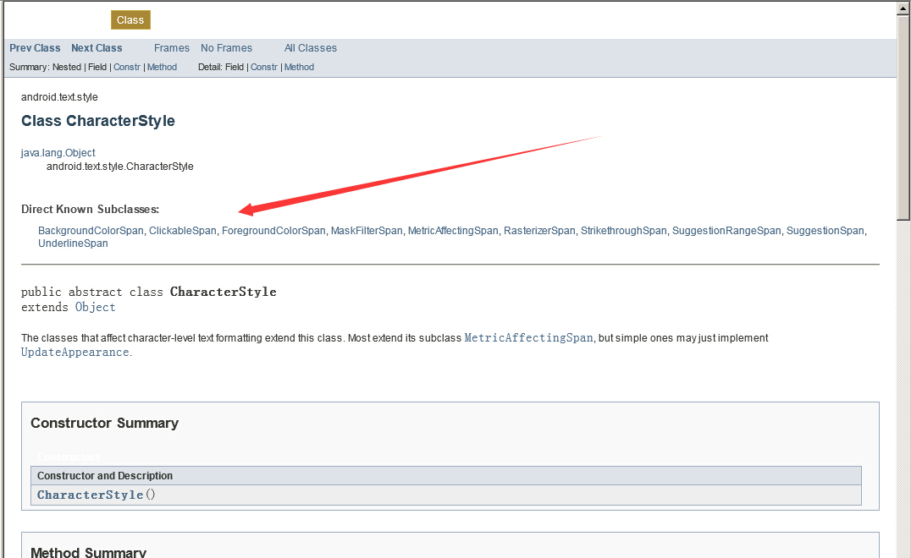This screenshot has height=558, width=911.
Task: Select the highlighted Class tab
Action: (x=130, y=19)
